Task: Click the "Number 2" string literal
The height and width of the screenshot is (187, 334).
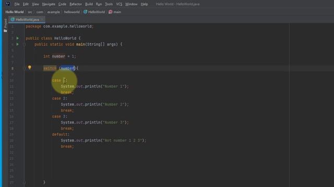Action: [x=113, y=104]
